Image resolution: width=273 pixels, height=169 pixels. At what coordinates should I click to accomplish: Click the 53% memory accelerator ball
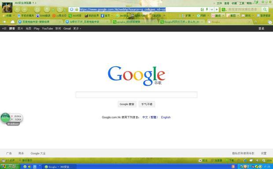[5, 118]
